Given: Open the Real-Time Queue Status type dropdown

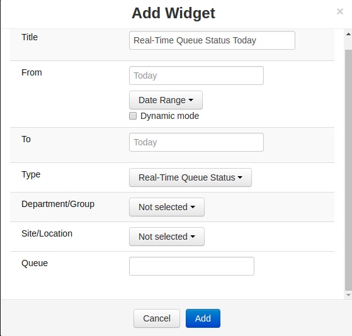Looking at the screenshot, I should coord(190,177).
